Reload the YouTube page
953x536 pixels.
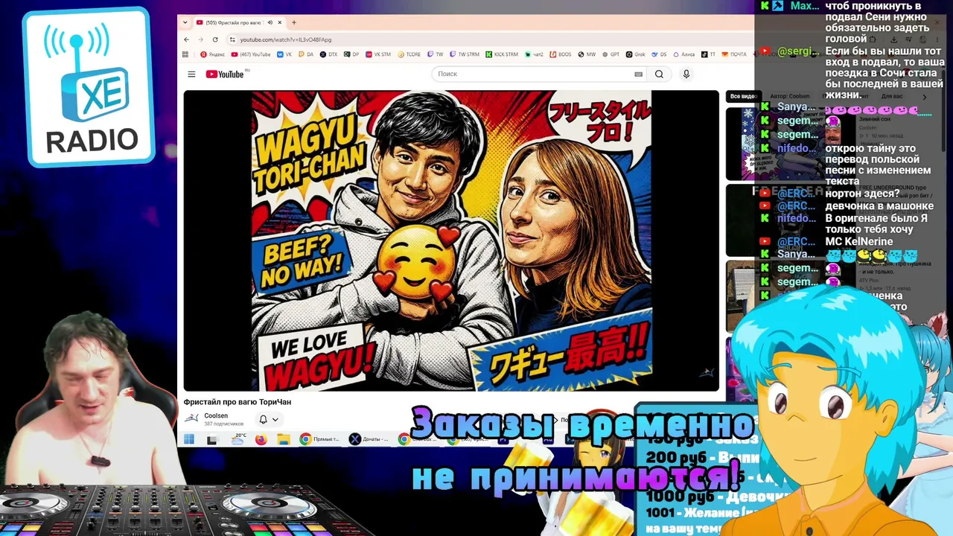click(x=215, y=39)
